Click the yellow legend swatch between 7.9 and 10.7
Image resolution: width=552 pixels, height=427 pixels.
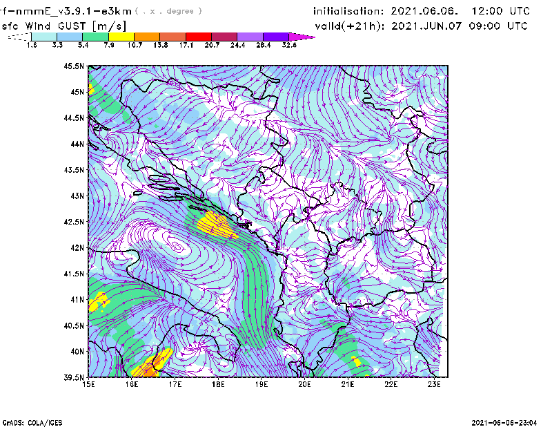pos(121,37)
